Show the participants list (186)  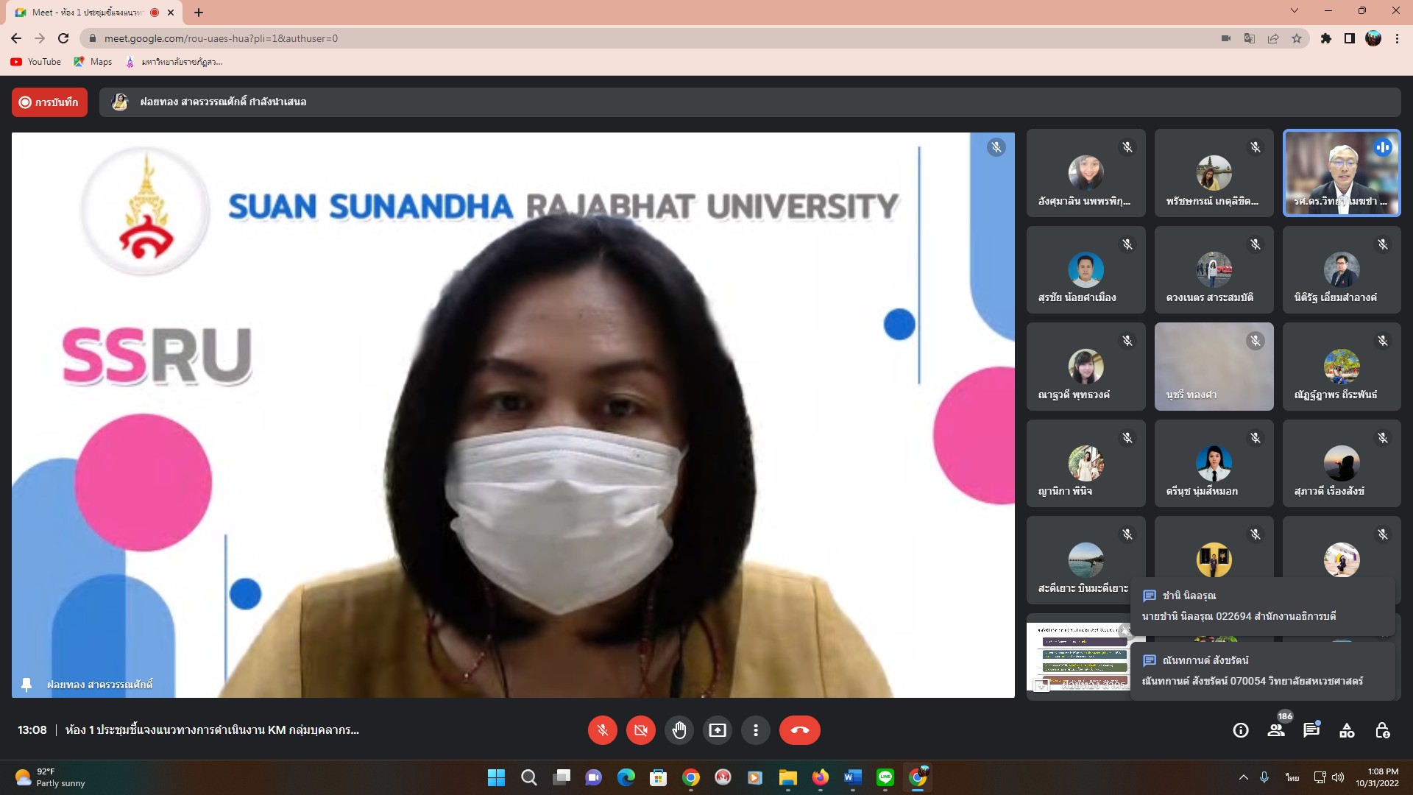[1276, 730]
